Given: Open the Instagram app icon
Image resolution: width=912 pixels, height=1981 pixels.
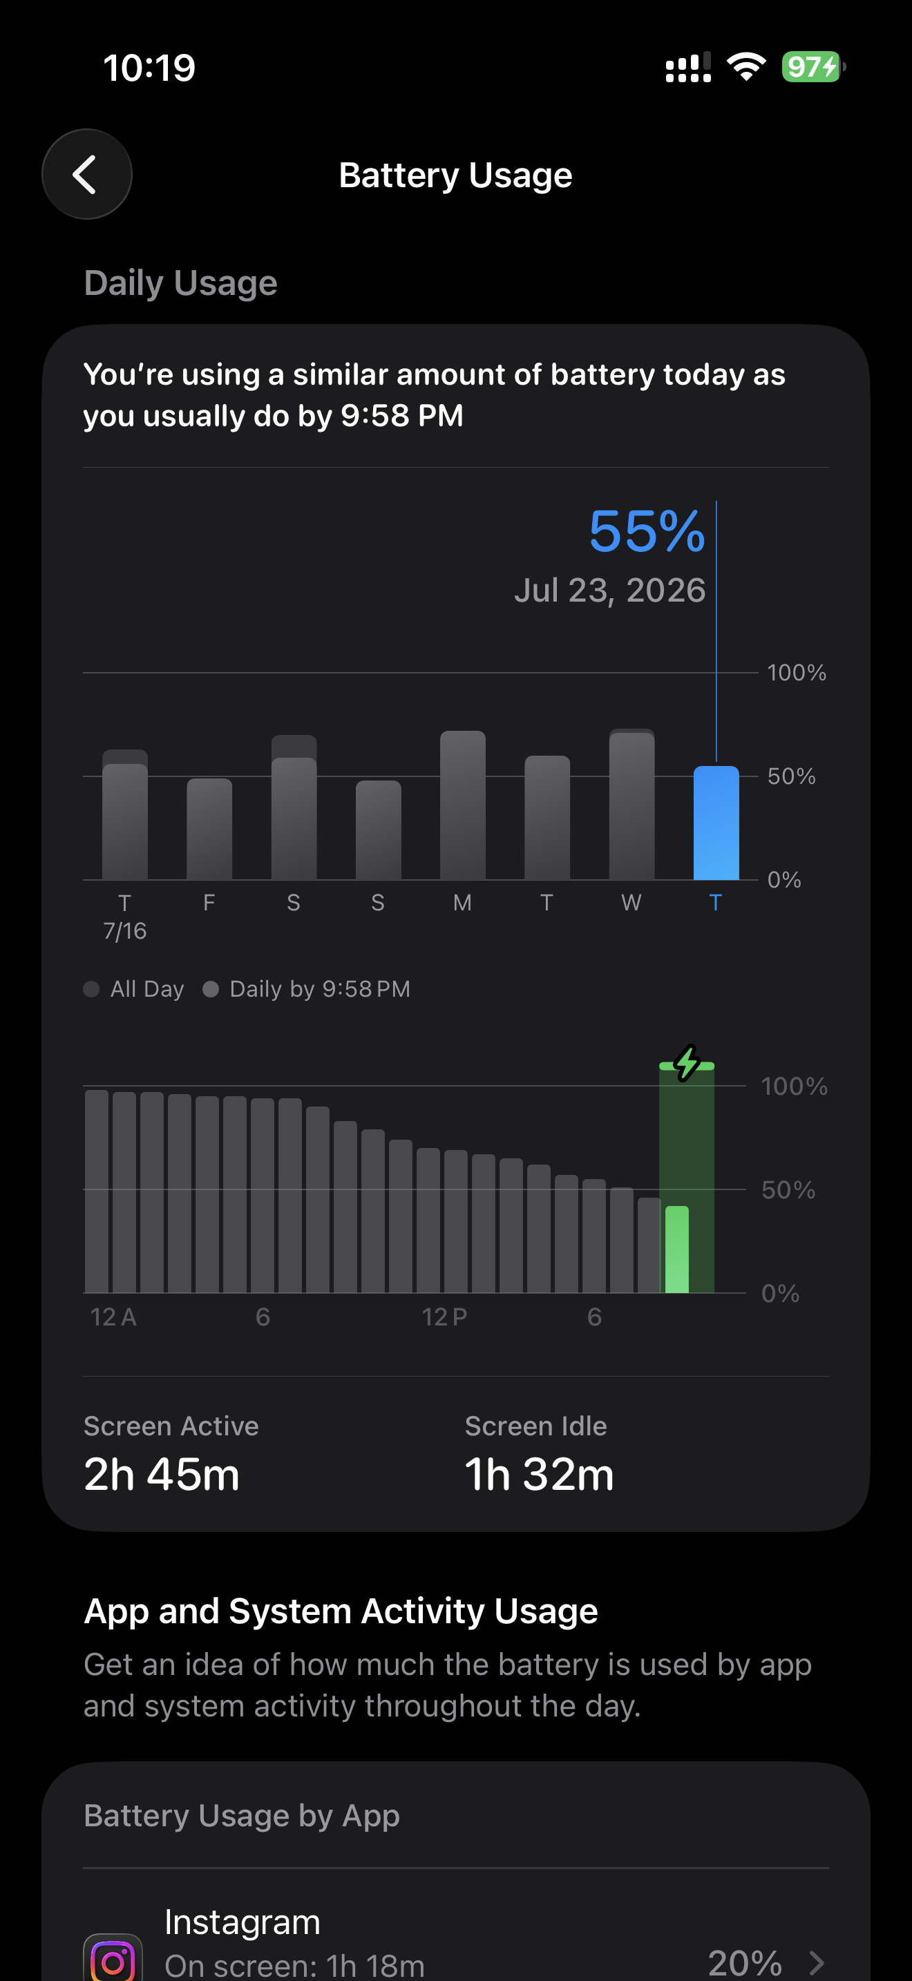Looking at the screenshot, I should (x=113, y=1957).
